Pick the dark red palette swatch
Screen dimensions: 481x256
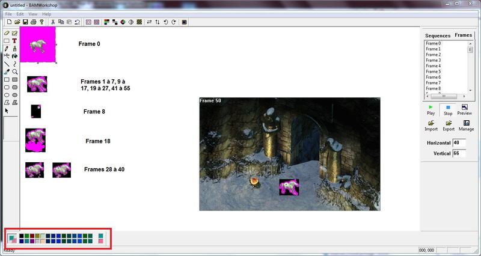click(x=32, y=236)
